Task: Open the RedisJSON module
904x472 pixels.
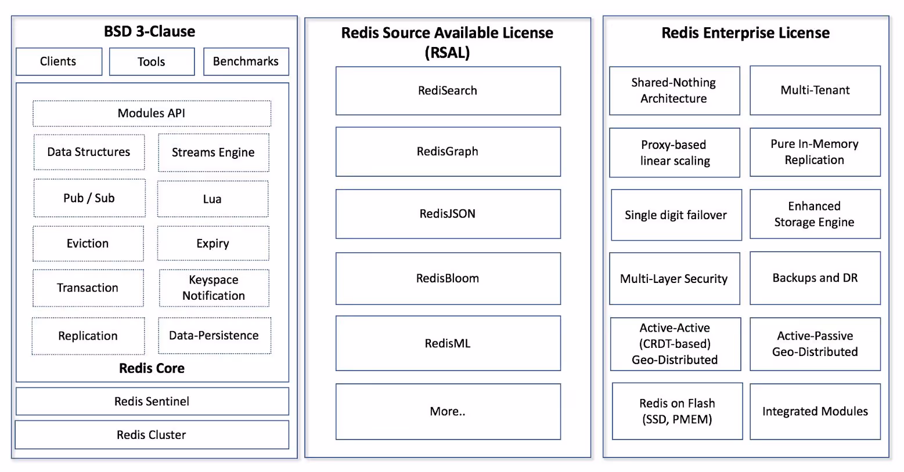Action: (448, 213)
